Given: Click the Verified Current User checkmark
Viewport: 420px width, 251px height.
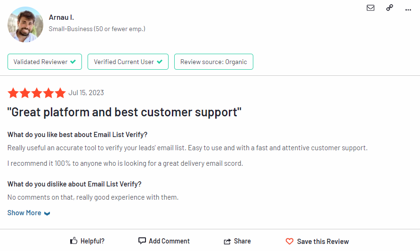Looking at the screenshot, I should (x=160, y=62).
